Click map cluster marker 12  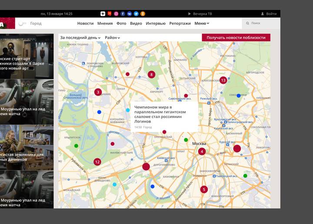click(97, 162)
